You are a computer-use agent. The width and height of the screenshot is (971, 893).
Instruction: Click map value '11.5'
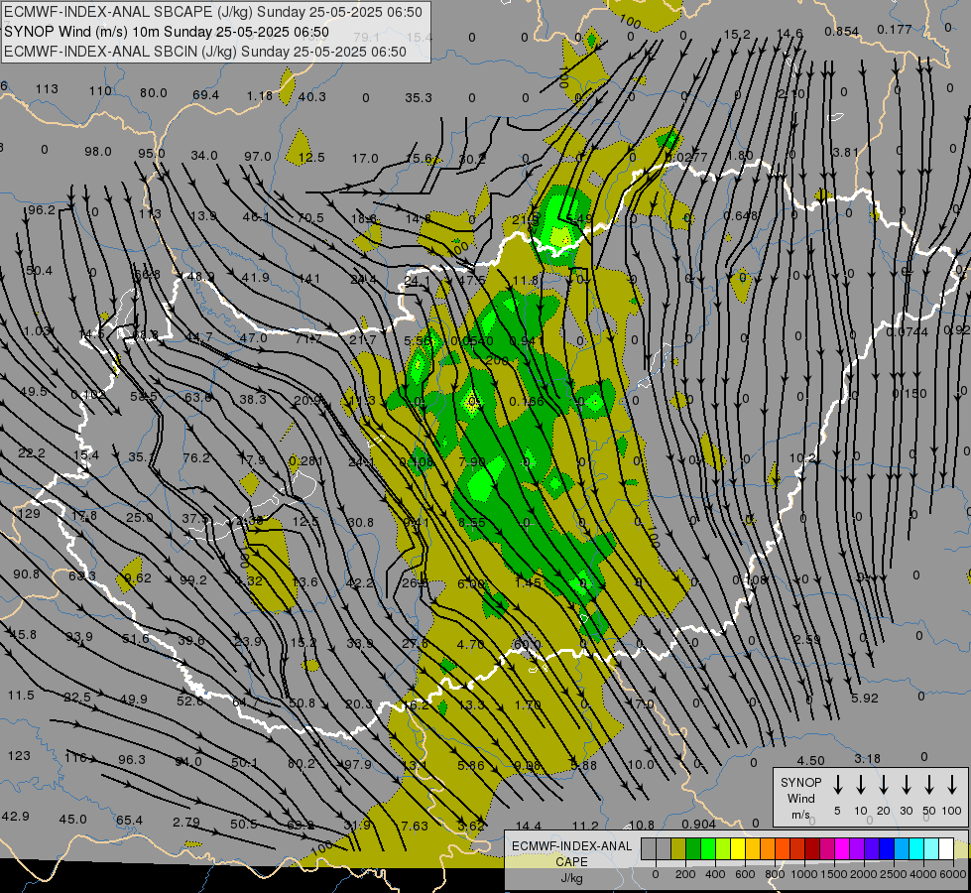point(21,696)
